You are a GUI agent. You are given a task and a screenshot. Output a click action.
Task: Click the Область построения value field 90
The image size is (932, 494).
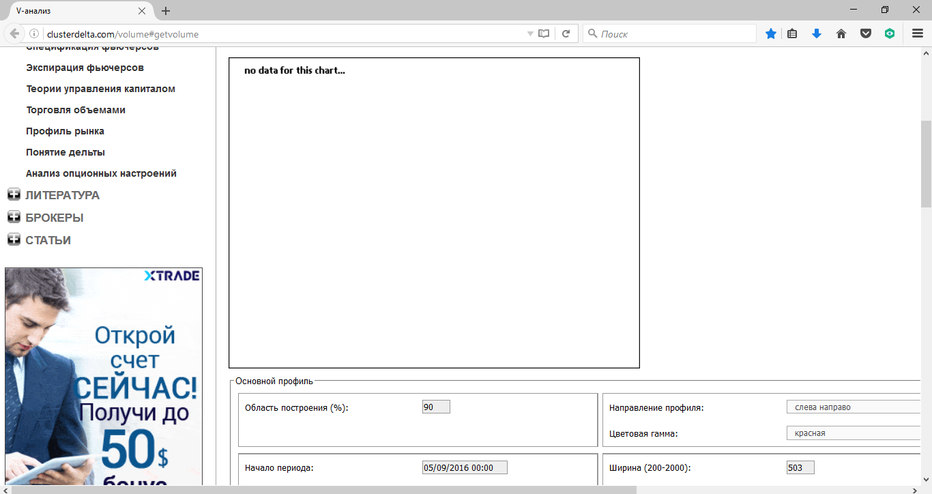[x=437, y=407]
